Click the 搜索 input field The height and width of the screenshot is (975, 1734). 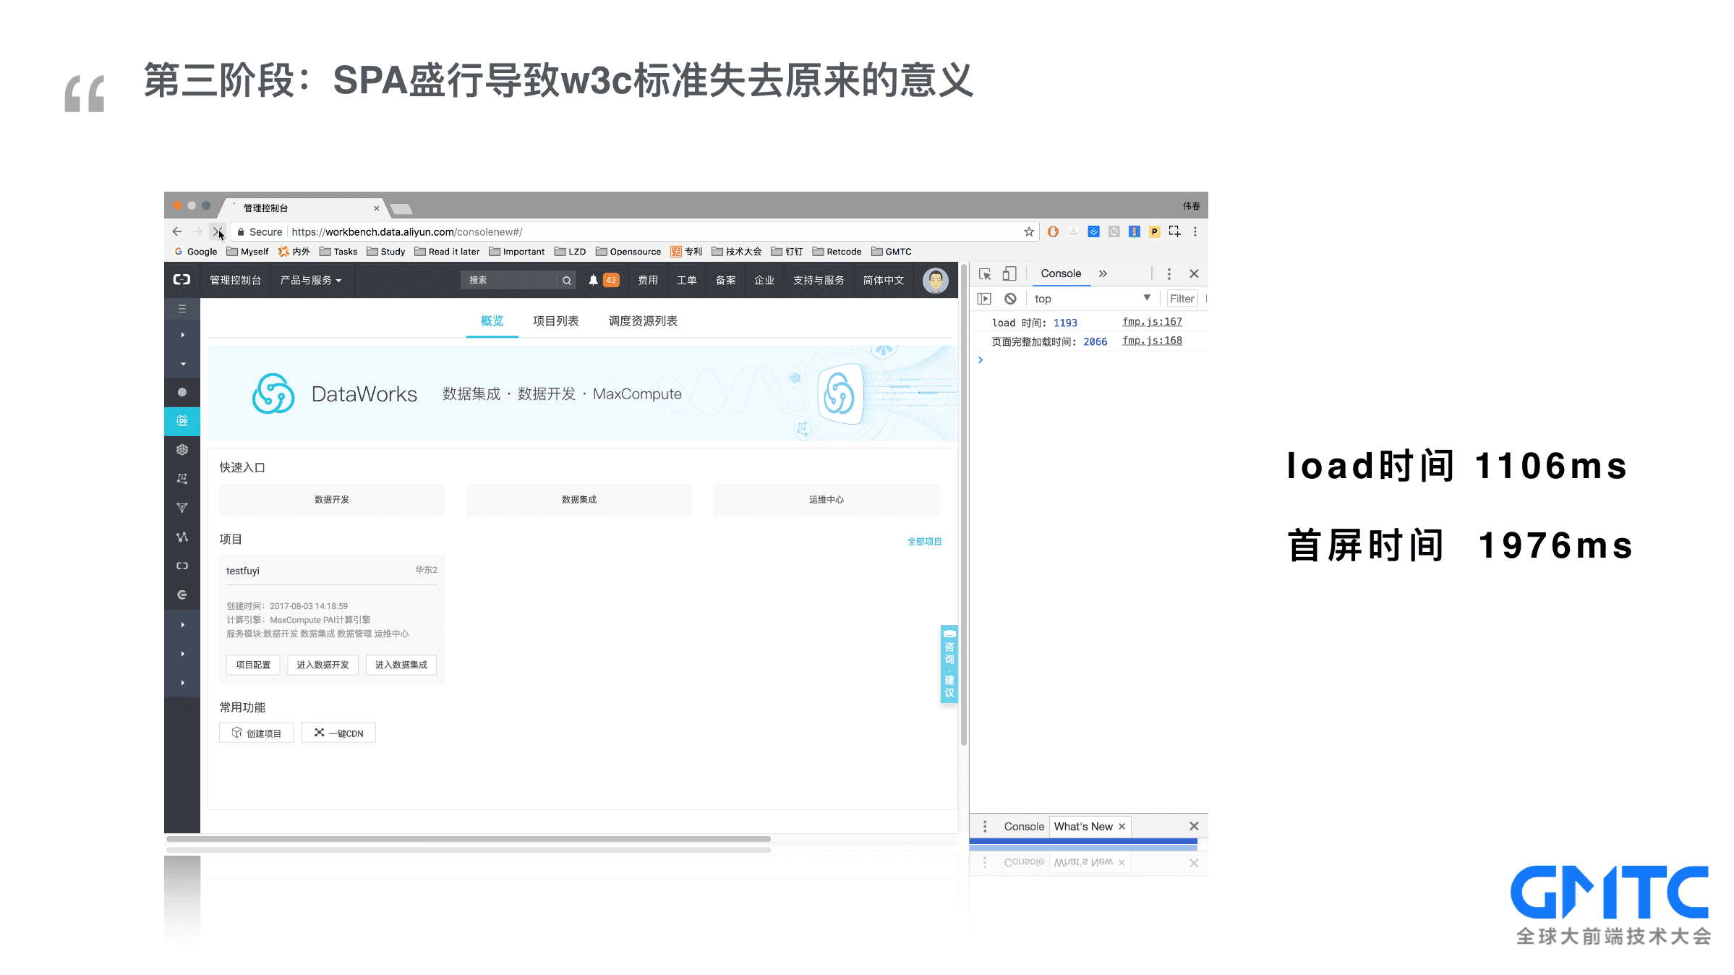[510, 281]
